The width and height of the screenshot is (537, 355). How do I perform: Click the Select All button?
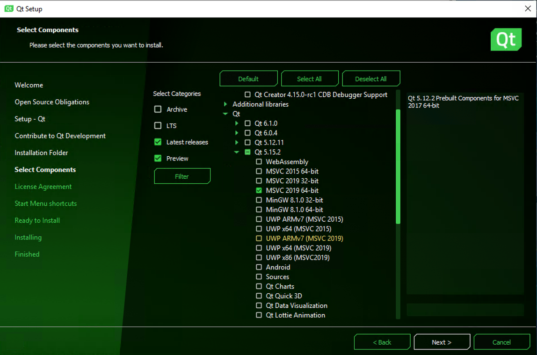point(310,79)
